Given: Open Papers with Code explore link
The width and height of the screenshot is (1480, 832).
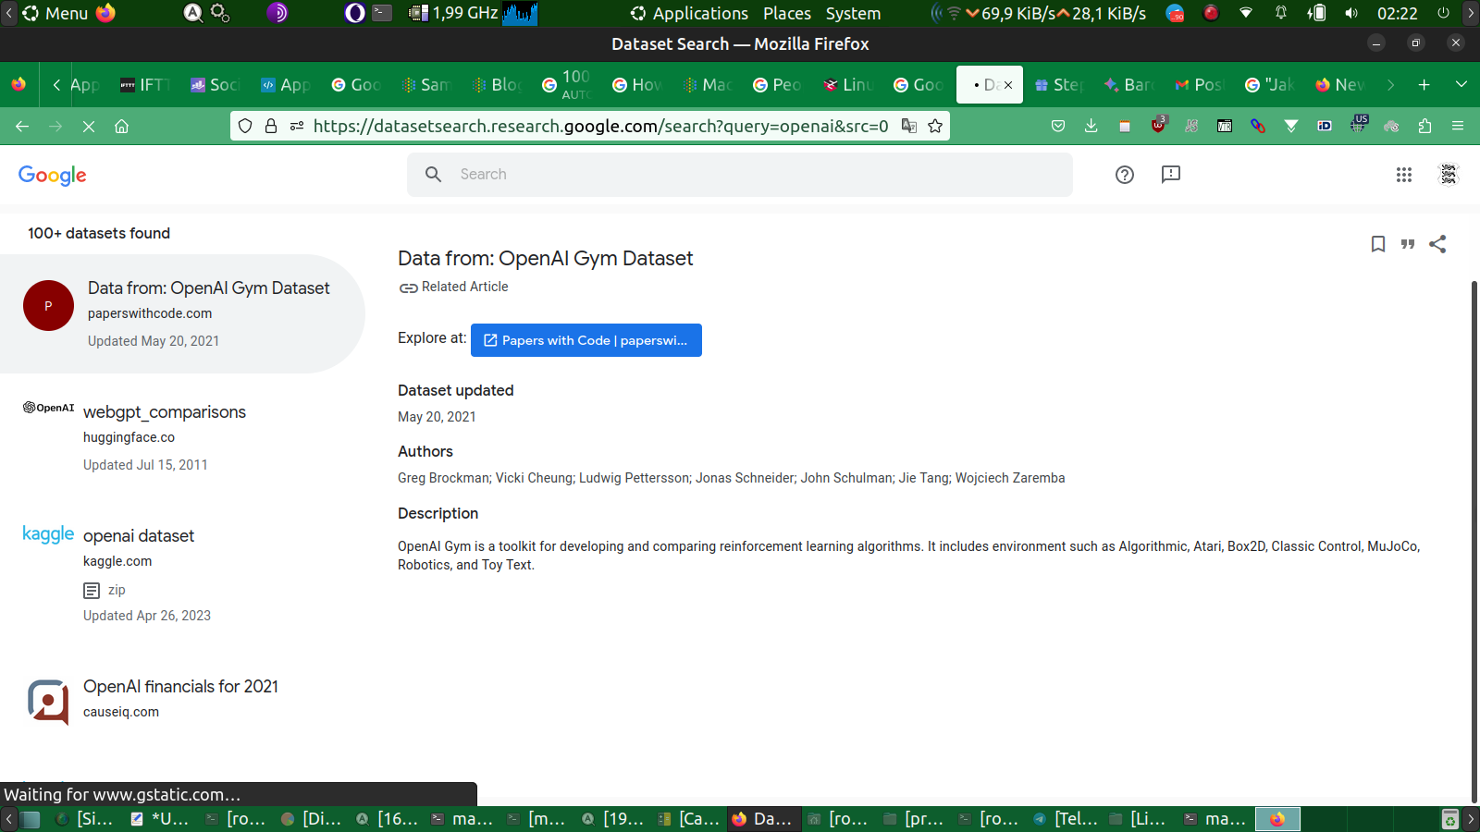Looking at the screenshot, I should coord(586,340).
